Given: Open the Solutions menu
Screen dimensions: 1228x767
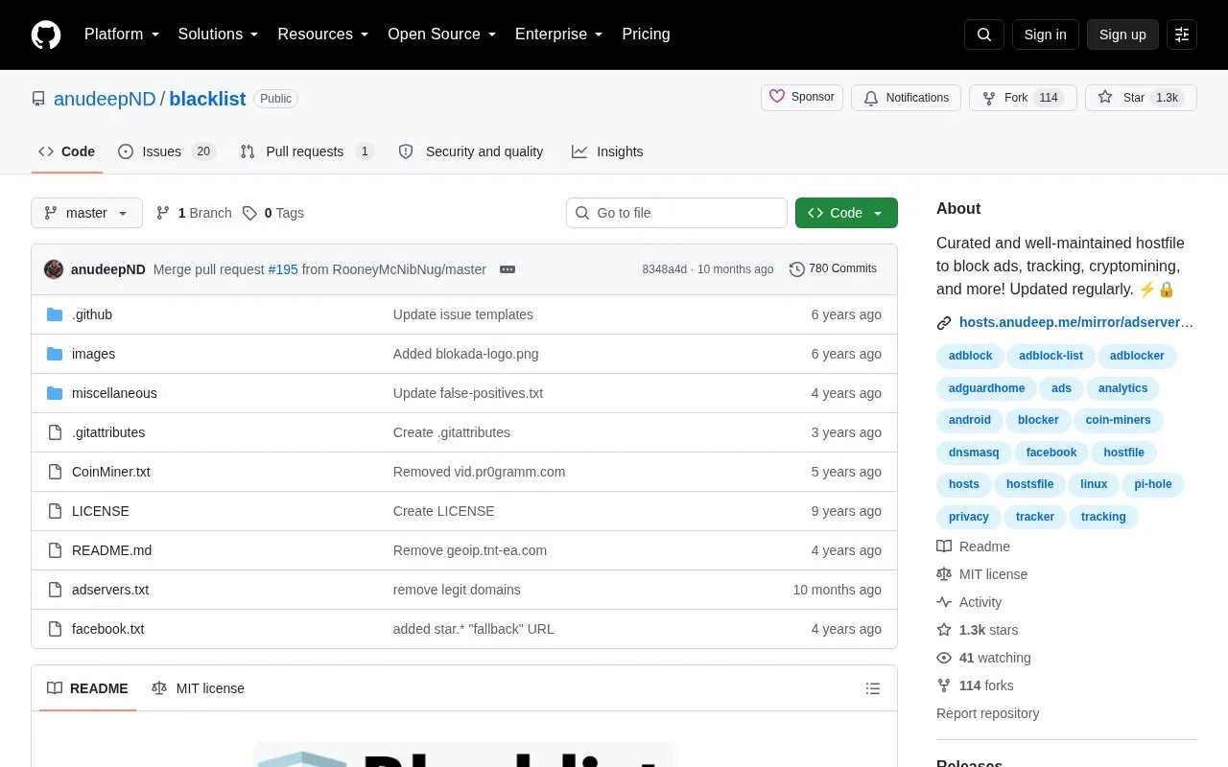Looking at the screenshot, I should point(218,35).
